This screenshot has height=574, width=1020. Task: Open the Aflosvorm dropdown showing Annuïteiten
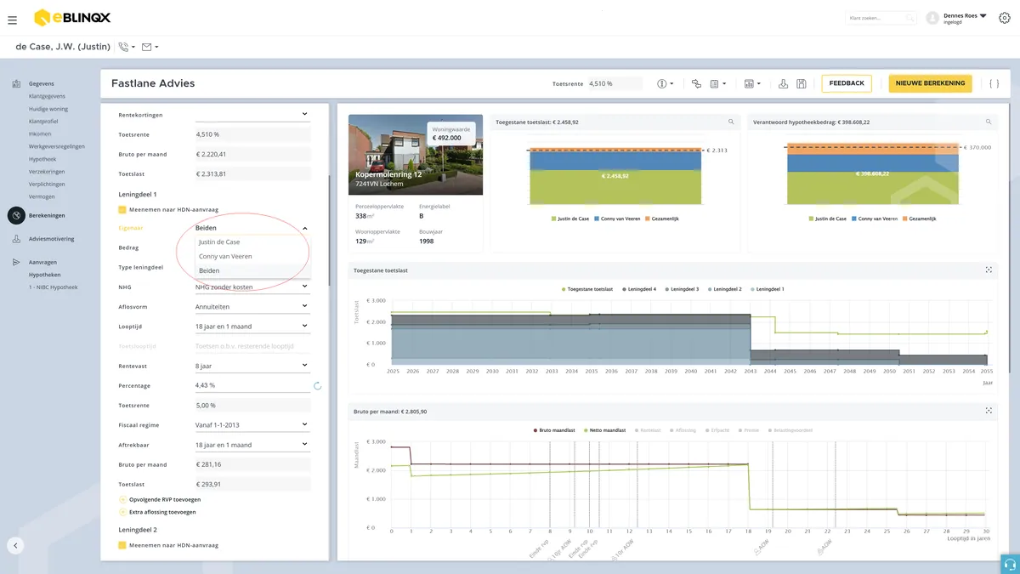(x=252, y=307)
